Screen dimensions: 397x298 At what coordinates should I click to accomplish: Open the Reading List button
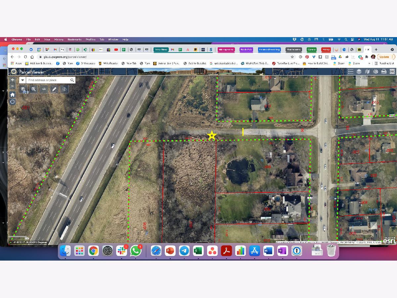384,63
